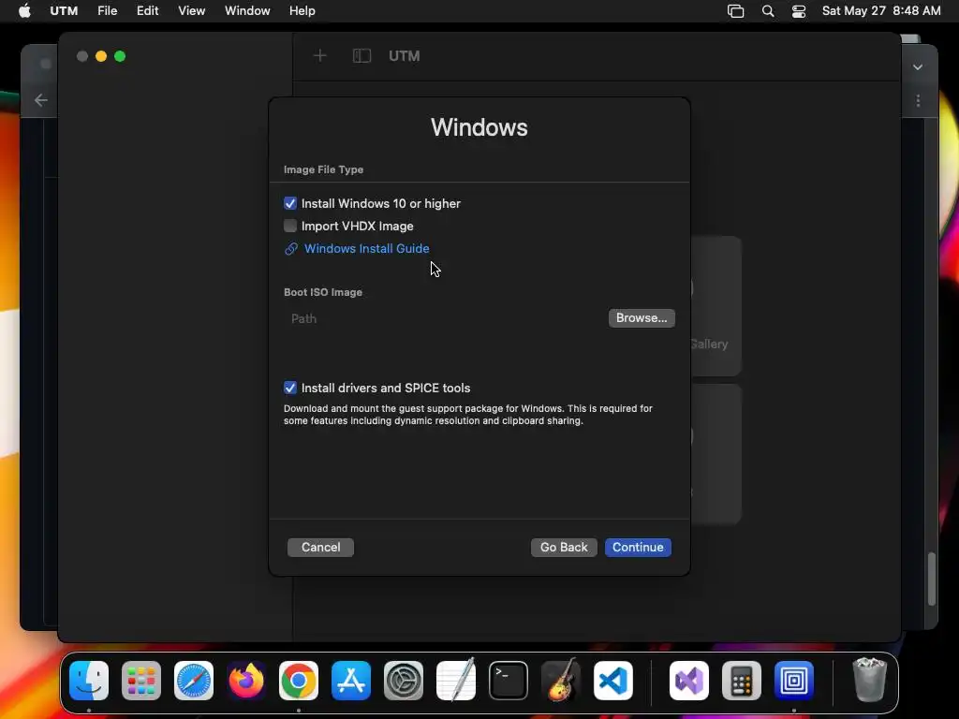Open Terminal from the Dock

[509, 681]
